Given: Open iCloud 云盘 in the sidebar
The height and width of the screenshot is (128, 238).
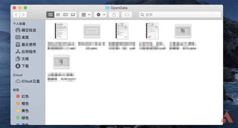Looking at the screenshot, I should (28, 81).
